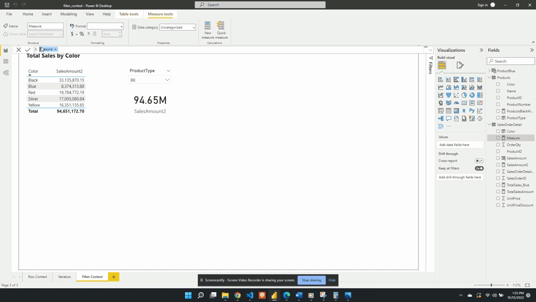536x302 pixels.
Task: Check the TotalSalesAmount field checkbox
Action: click(x=498, y=191)
